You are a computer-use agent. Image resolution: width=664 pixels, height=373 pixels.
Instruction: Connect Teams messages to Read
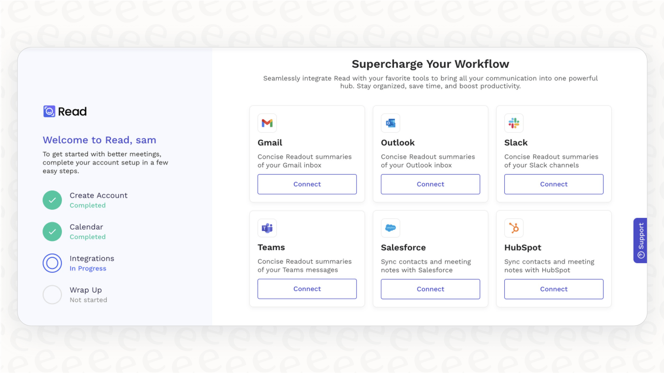click(307, 289)
